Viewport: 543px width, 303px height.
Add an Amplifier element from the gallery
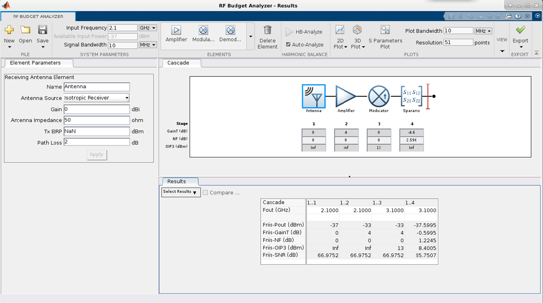(x=176, y=31)
